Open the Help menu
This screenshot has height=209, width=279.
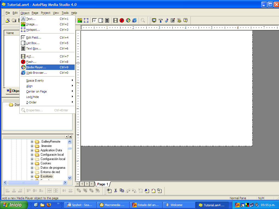pos(74,13)
